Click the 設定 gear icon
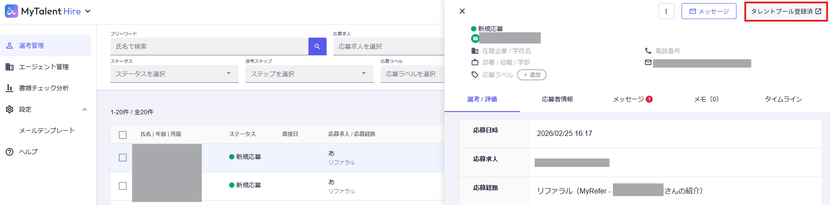830x205 pixels. click(9, 109)
